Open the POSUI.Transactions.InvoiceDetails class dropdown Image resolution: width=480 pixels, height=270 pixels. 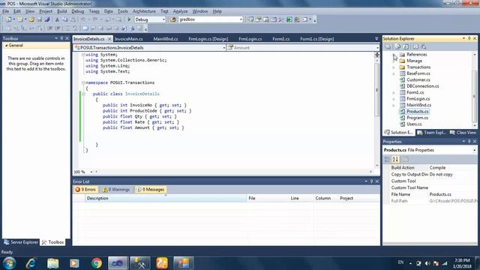click(223, 48)
